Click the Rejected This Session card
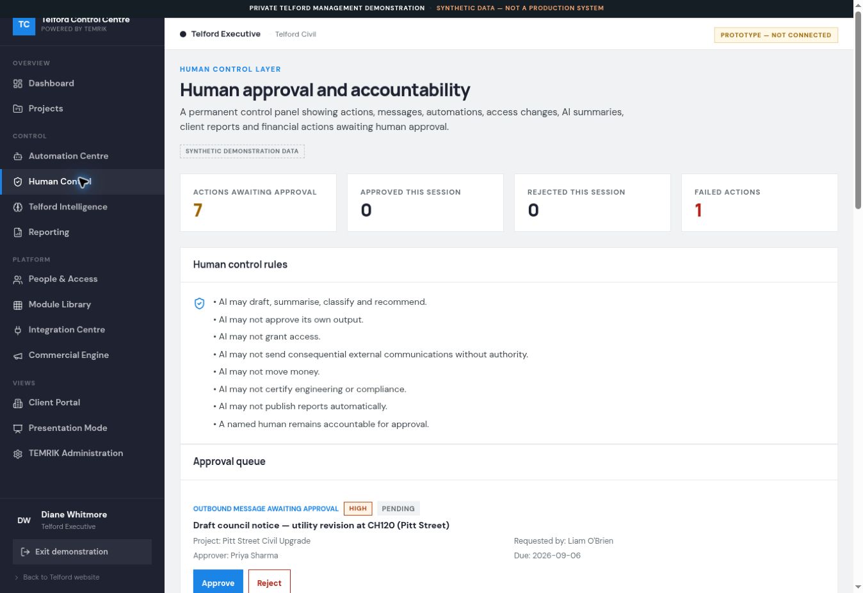 click(x=593, y=203)
